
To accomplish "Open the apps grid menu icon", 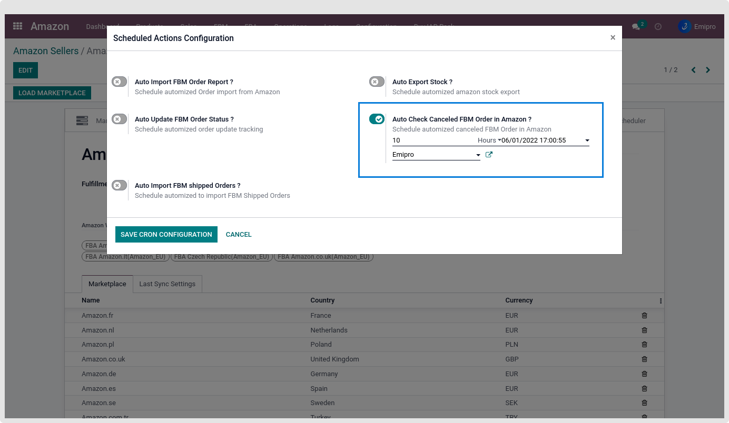I will 18,26.
